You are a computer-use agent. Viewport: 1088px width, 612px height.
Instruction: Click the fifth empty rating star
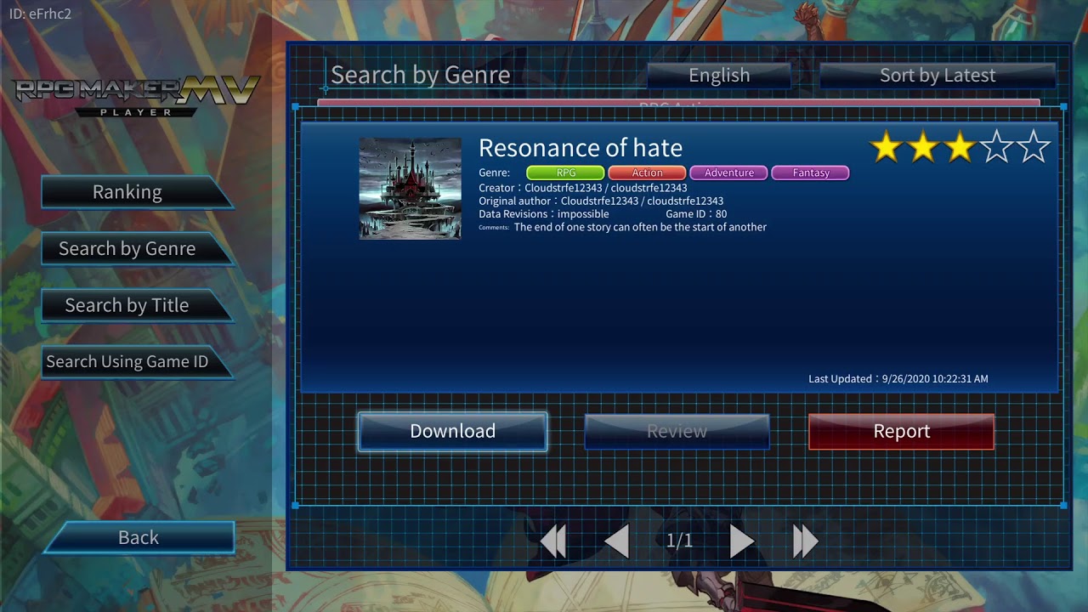click(x=1034, y=147)
